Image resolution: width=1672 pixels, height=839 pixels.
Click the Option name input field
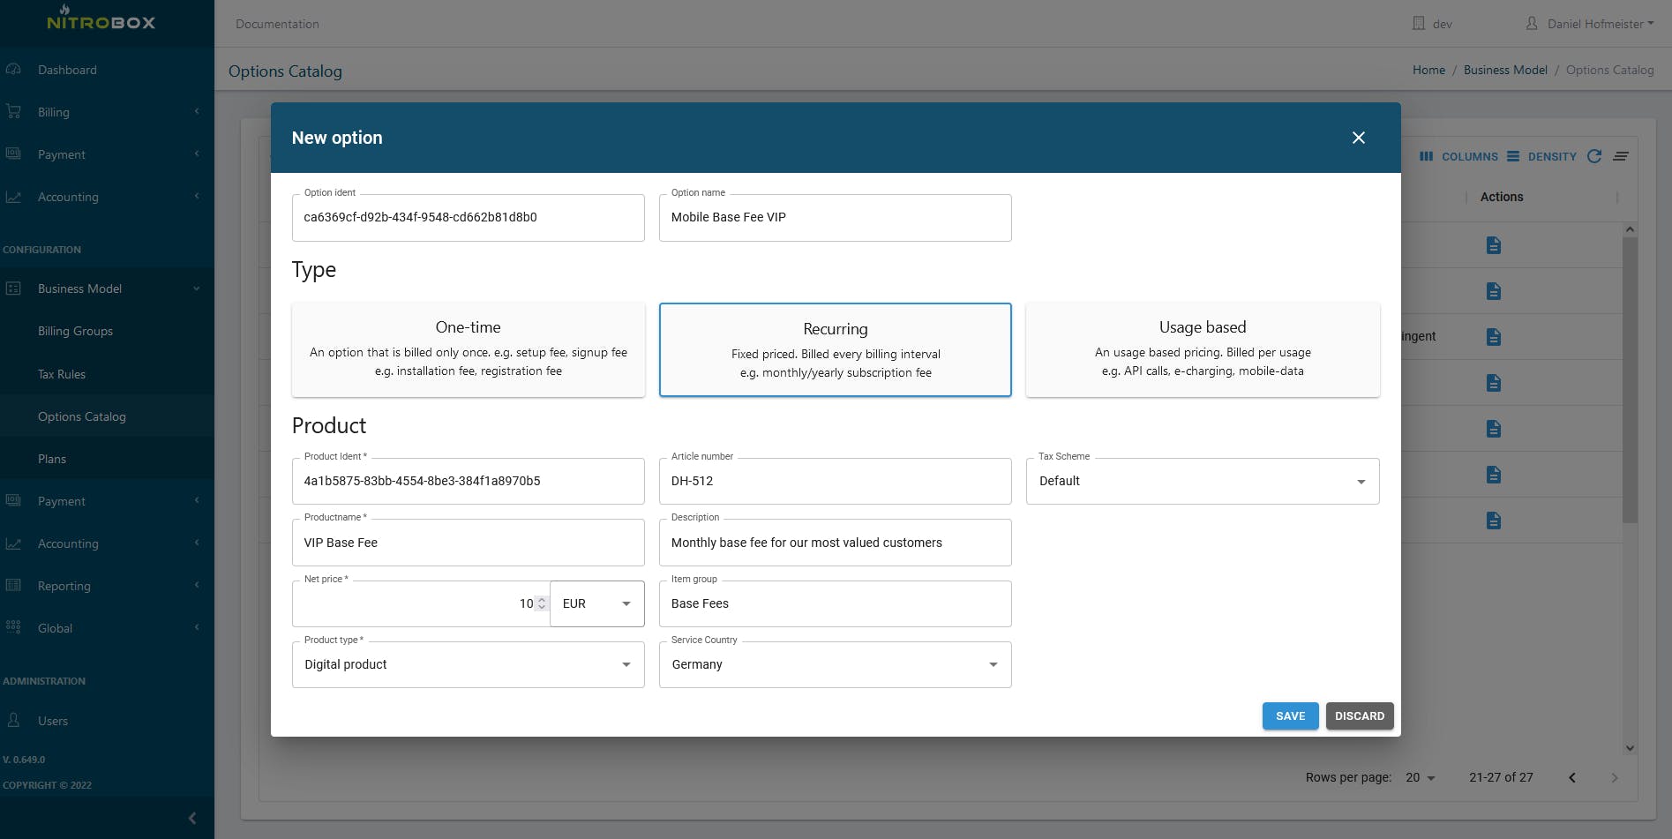tap(835, 217)
